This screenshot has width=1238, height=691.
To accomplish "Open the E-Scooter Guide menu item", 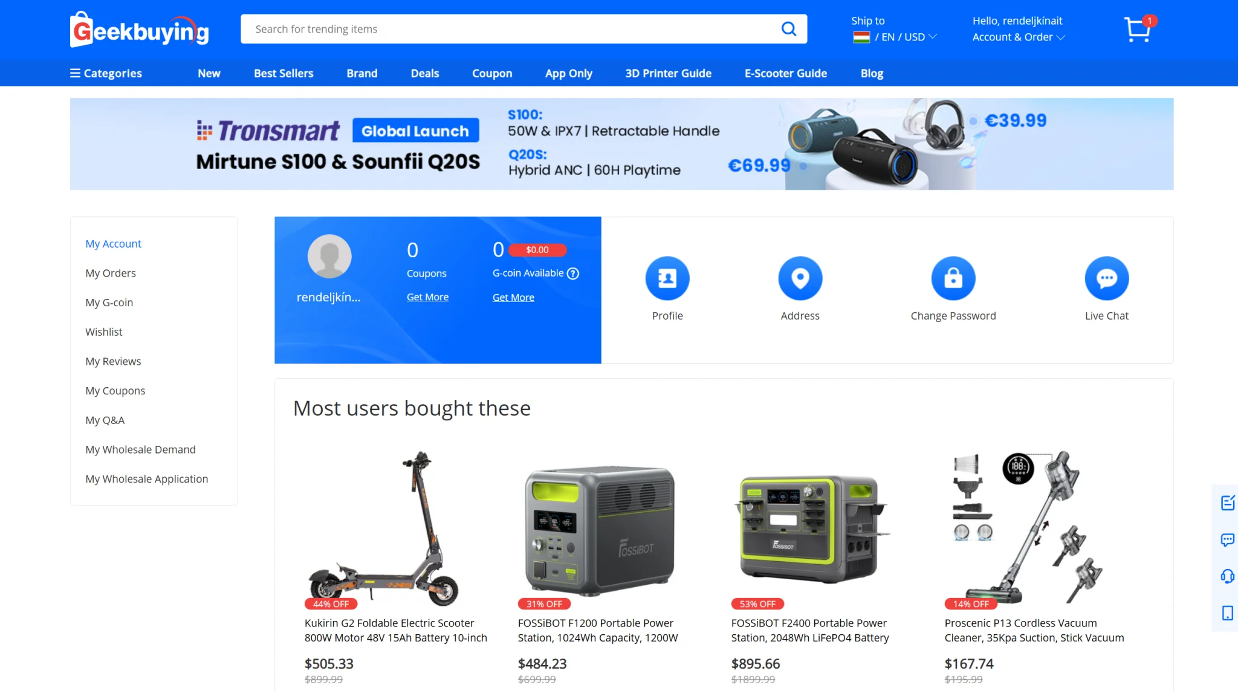I will [786, 73].
